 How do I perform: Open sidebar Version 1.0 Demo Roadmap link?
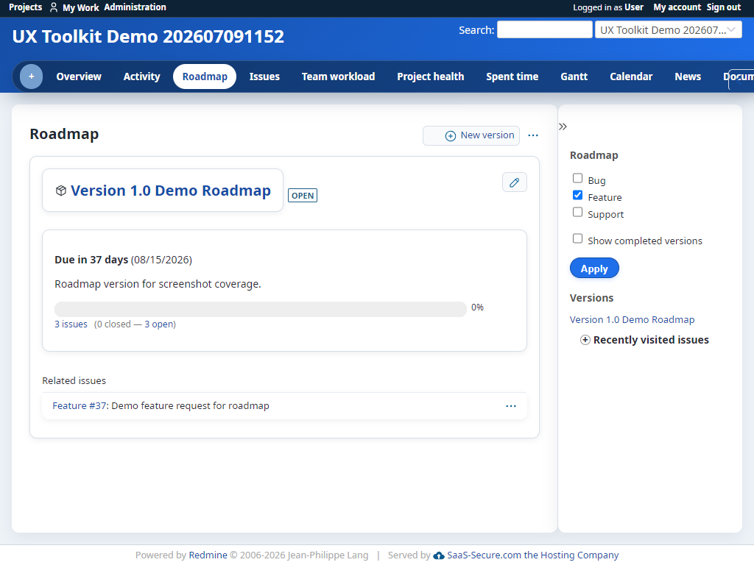632,320
